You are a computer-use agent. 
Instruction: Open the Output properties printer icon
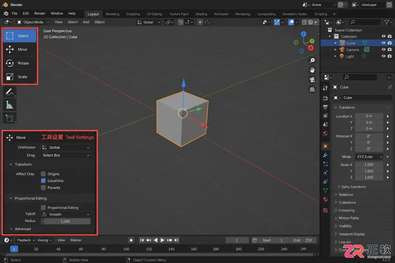[x=325, y=107]
